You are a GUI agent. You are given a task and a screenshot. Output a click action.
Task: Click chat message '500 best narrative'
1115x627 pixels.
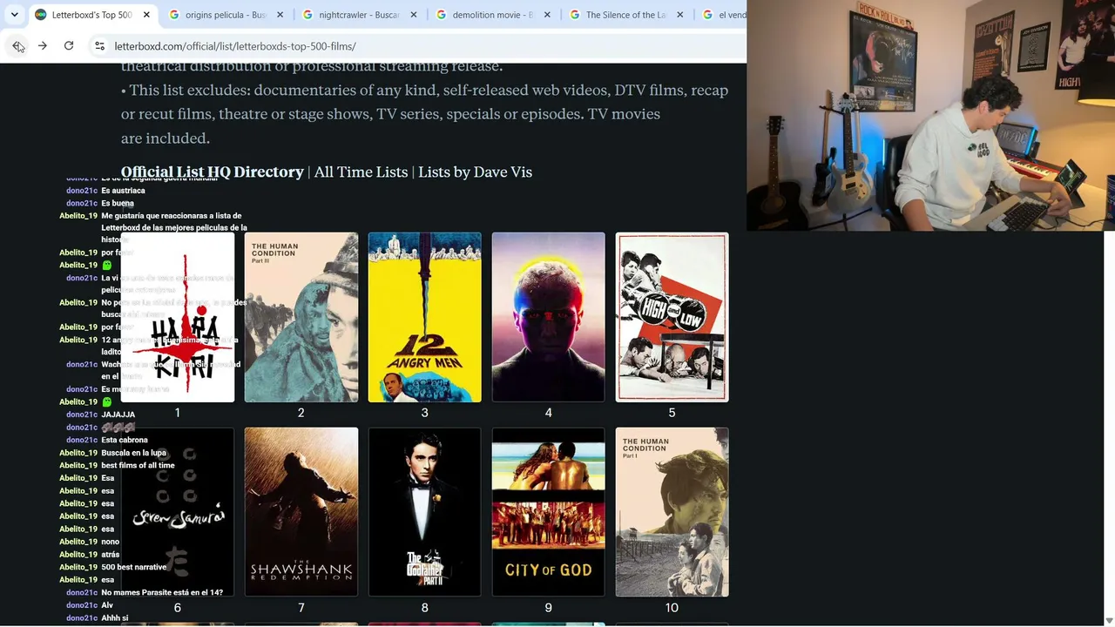pos(133,567)
